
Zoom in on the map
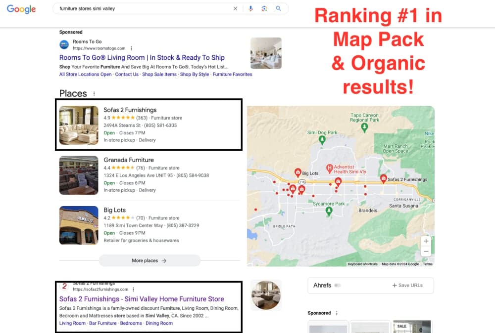[x=426, y=241]
